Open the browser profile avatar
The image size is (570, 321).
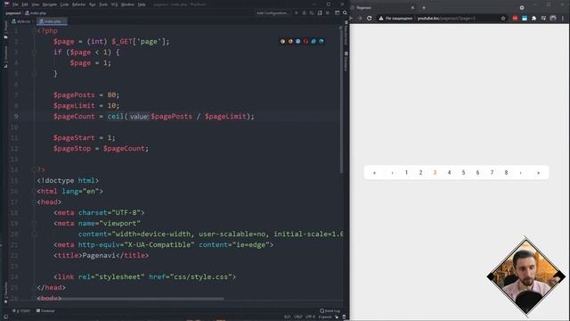pos(553,18)
